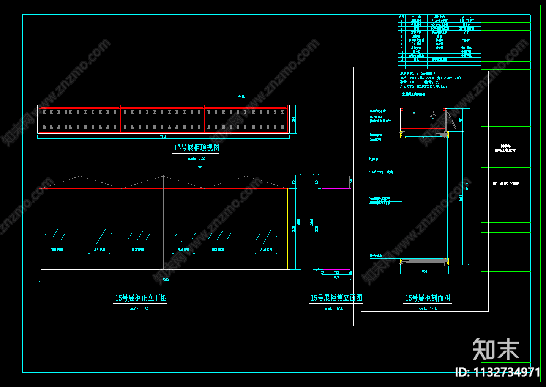
Task: Click the '天津产' remark cell in materials table
Action: click(x=467, y=25)
